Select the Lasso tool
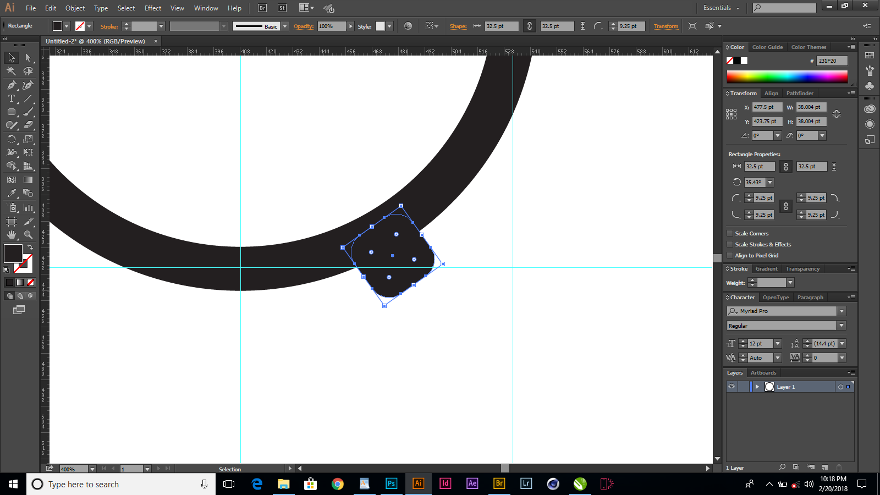The height and width of the screenshot is (495, 880). 28,71
